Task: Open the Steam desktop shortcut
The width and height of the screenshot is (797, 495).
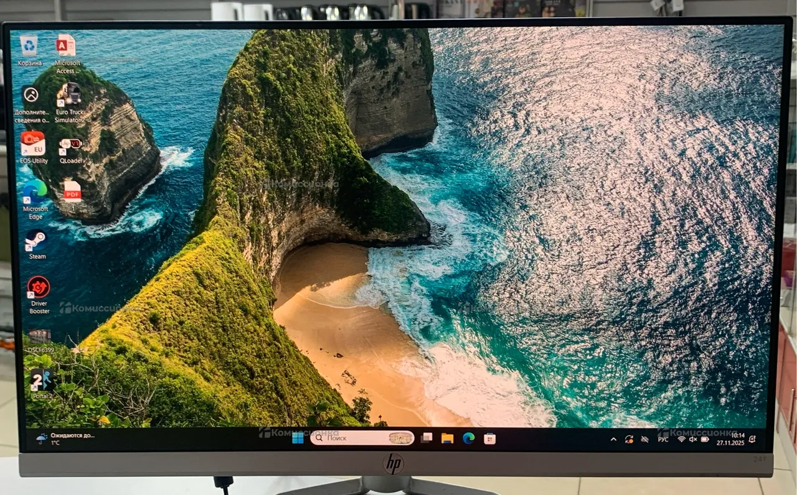Action: pos(36,241)
